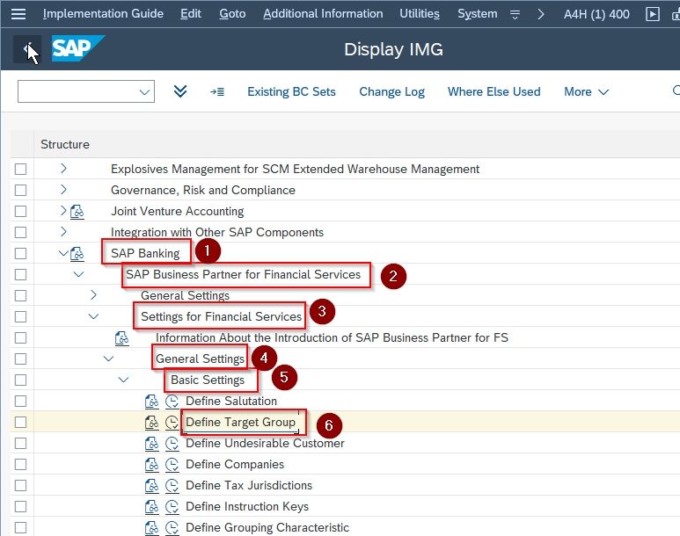
Task: Open IMG documentation icon for SAP Banking
Action: 77,253
